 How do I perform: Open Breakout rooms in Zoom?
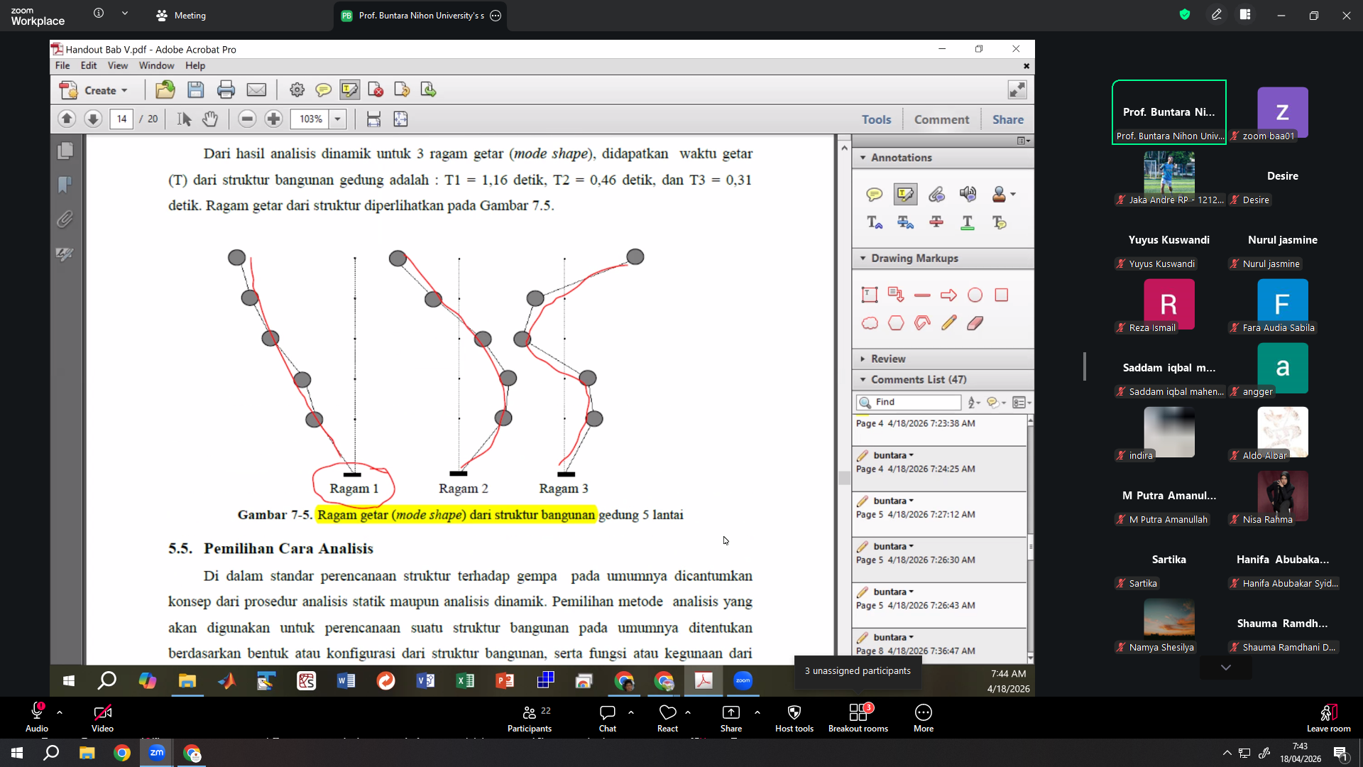point(858,717)
